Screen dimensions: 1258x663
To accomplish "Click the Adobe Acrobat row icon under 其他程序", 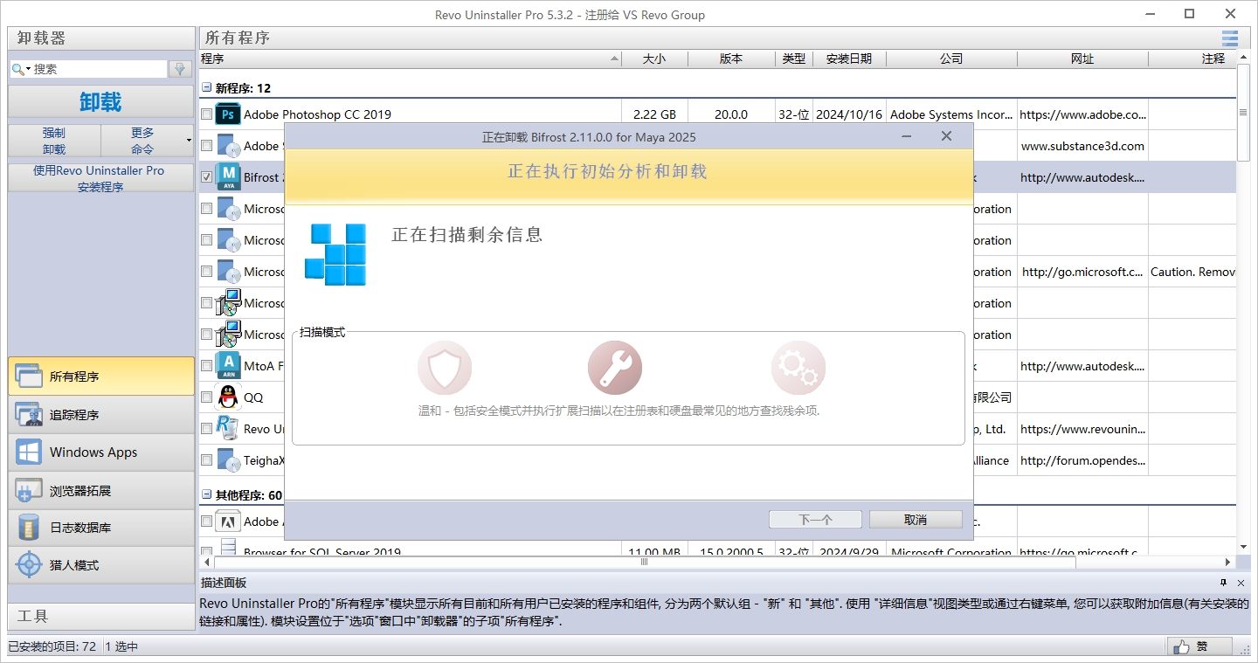I will [x=228, y=521].
